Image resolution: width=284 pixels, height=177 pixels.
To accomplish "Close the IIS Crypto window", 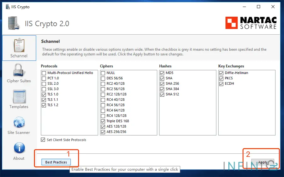I will pyautogui.click(x=273, y=7).
